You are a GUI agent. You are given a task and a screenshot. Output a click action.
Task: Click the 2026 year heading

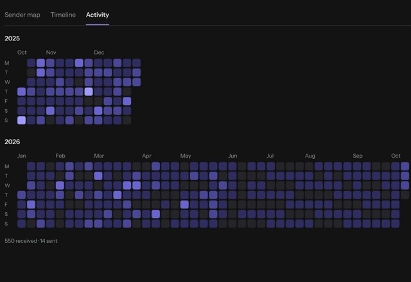click(x=12, y=142)
